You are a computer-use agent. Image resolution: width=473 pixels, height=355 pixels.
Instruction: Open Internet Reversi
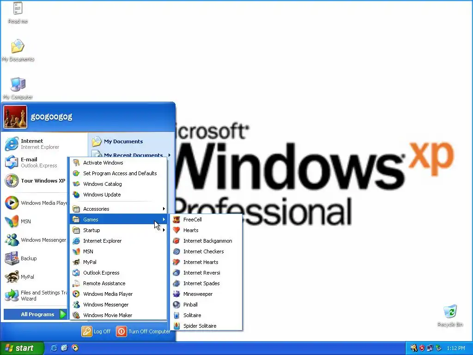pyautogui.click(x=206, y=273)
